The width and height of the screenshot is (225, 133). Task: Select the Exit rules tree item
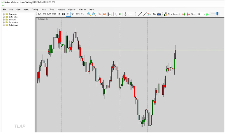click(13, 20)
